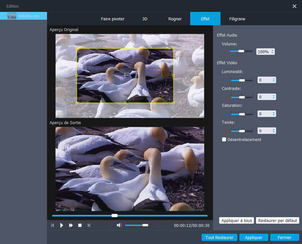The height and width of the screenshot is (244, 302).
Task: Skip to the next frame
Action: (89, 225)
